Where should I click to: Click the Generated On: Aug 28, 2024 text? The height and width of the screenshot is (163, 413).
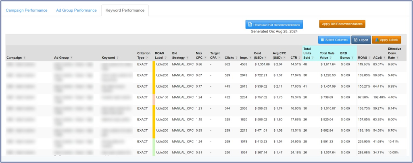274,31
